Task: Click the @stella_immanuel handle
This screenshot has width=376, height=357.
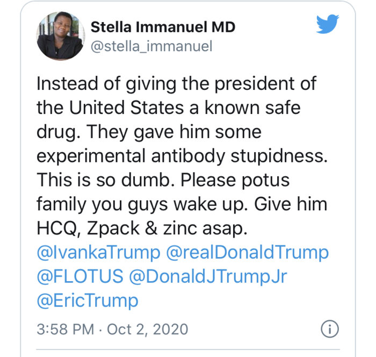Action: tap(151, 47)
